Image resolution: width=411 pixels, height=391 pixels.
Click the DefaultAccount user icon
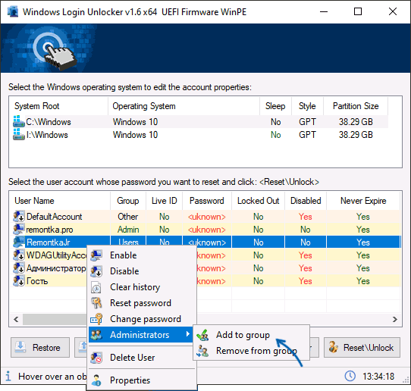pos(19,216)
